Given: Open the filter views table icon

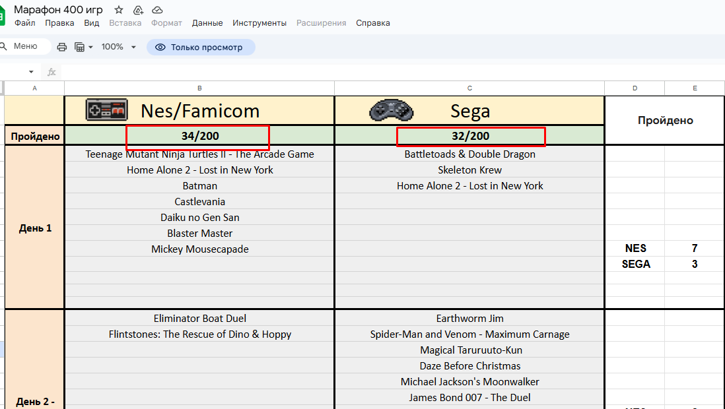Looking at the screenshot, I should pos(79,47).
